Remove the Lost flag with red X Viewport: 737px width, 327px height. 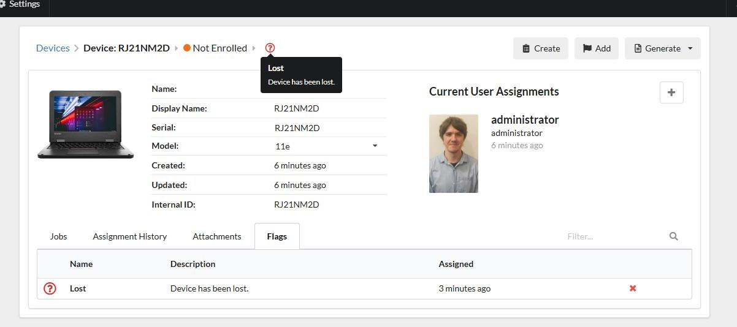pos(633,288)
